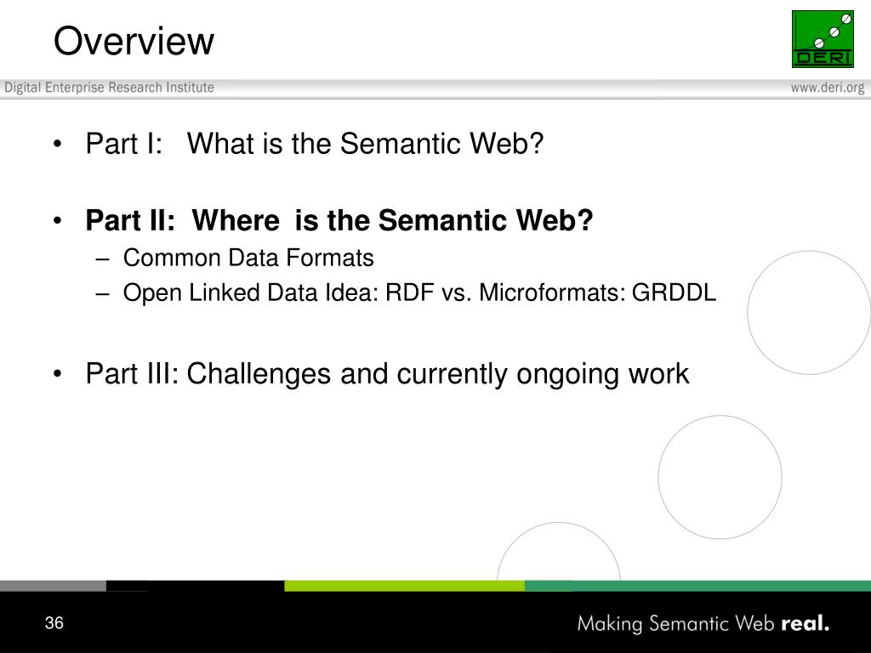
Task: Select Part II: Where is the Semantic Web?
Action: [x=339, y=220]
